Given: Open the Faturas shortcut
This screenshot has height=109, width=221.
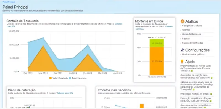Looking at the screenshot, I should [186, 38].
